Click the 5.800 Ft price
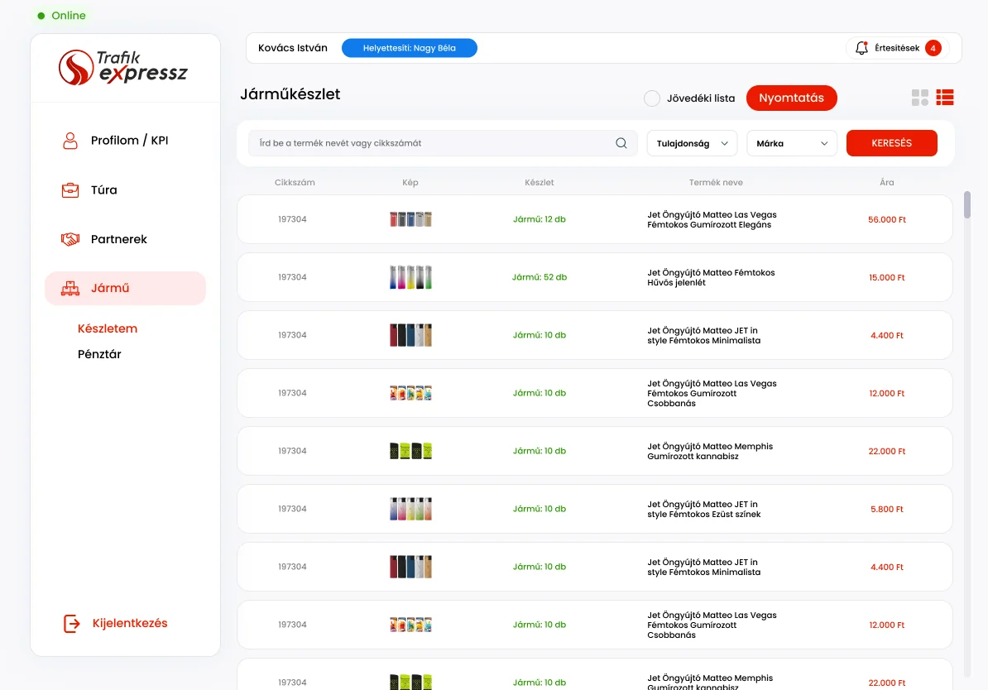 [886, 509]
